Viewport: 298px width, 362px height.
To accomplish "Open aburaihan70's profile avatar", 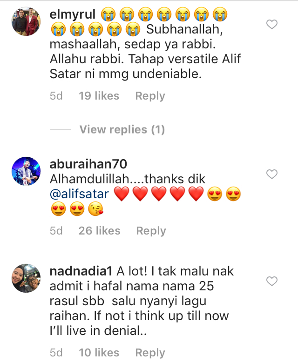I will [26, 171].
